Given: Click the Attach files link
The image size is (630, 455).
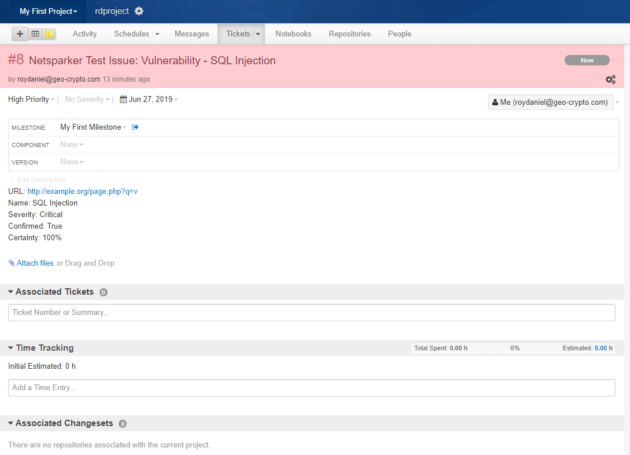Looking at the screenshot, I should point(35,263).
